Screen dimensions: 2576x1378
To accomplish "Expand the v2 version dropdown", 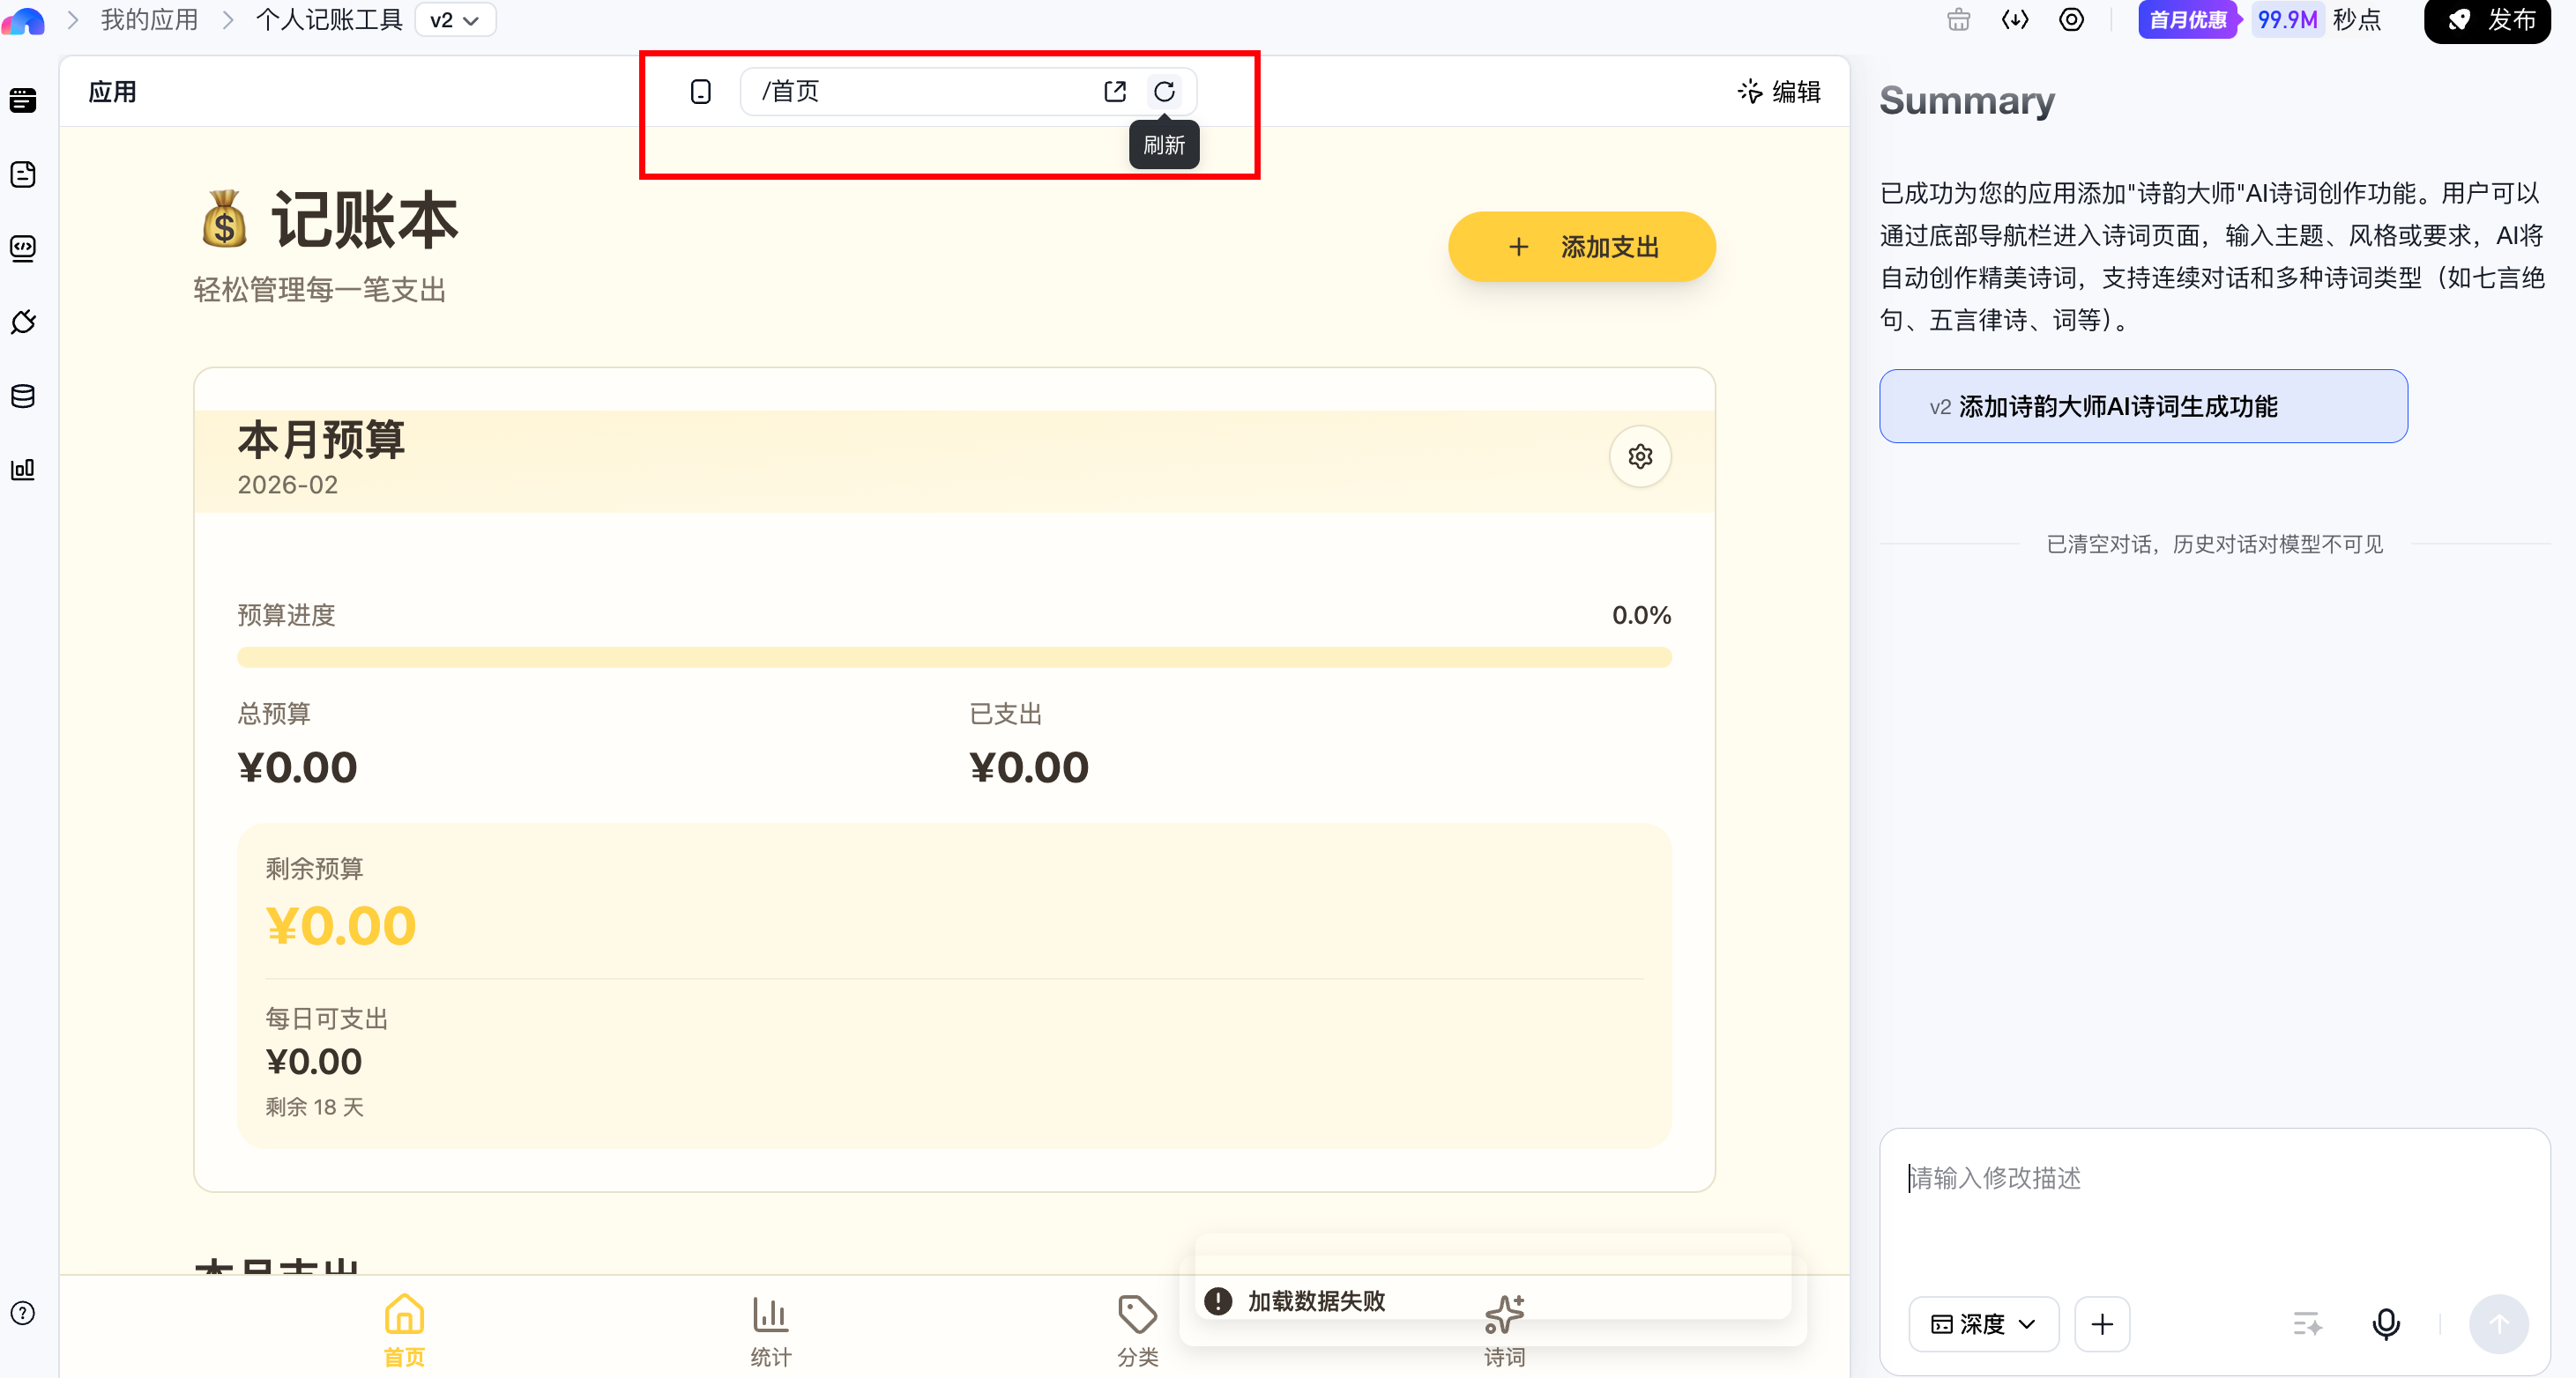I will pyautogui.click(x=455, y=20).
